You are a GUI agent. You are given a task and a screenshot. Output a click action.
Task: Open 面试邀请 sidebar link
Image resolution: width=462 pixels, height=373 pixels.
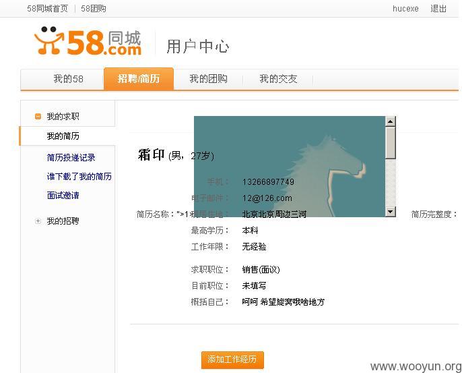pos(63,196)
